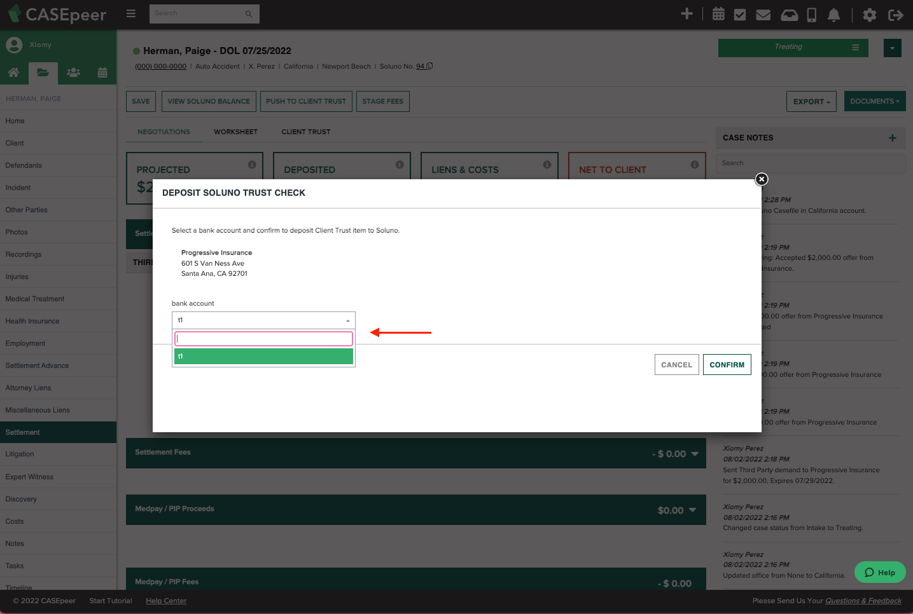Open the quick add menu with plus icon
Screen dimensions: 913x614
point(687,13)
